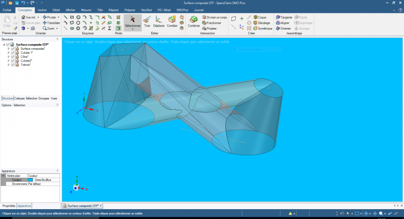The height and width of the screenshot is (219, 404).
Task: Apply the Tangente assembly constraint
Action: coord(286,17)
